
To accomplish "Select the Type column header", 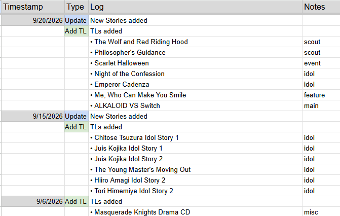I will click(77, 7).
